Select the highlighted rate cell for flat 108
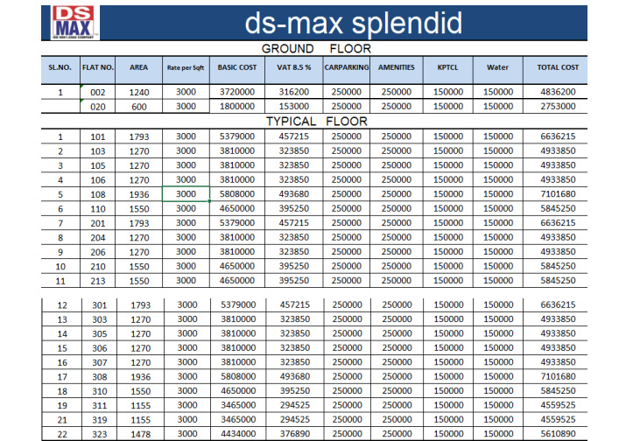 186,194
